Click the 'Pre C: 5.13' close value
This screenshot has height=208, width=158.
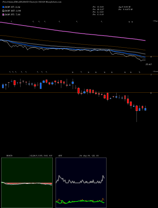pyautogui.click(x=98, y=14)
